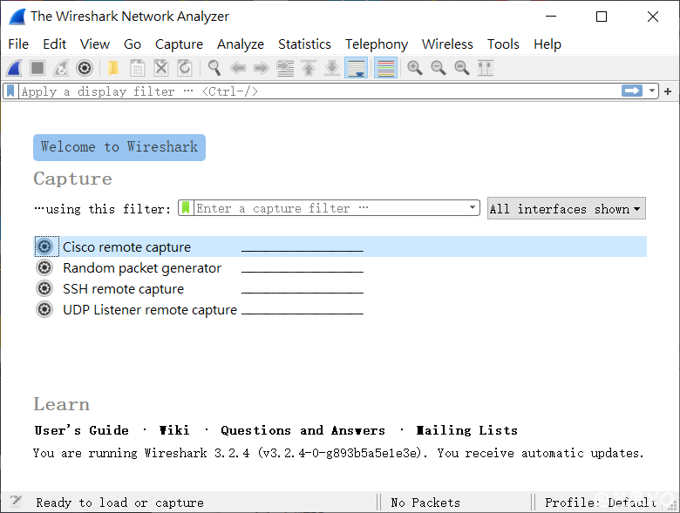Open UDP Listener remote capture gear
Image resolution: width=680 pixels, height=513 pixels.
pyautogui.click(x=44, y=309)
